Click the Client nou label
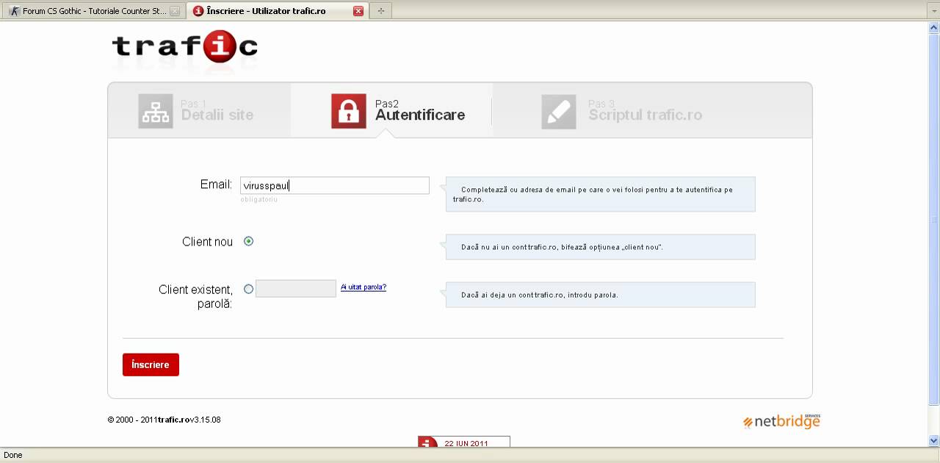Image resolution: width=940 pixels, height=463 pixels. [x=207, y=242]
